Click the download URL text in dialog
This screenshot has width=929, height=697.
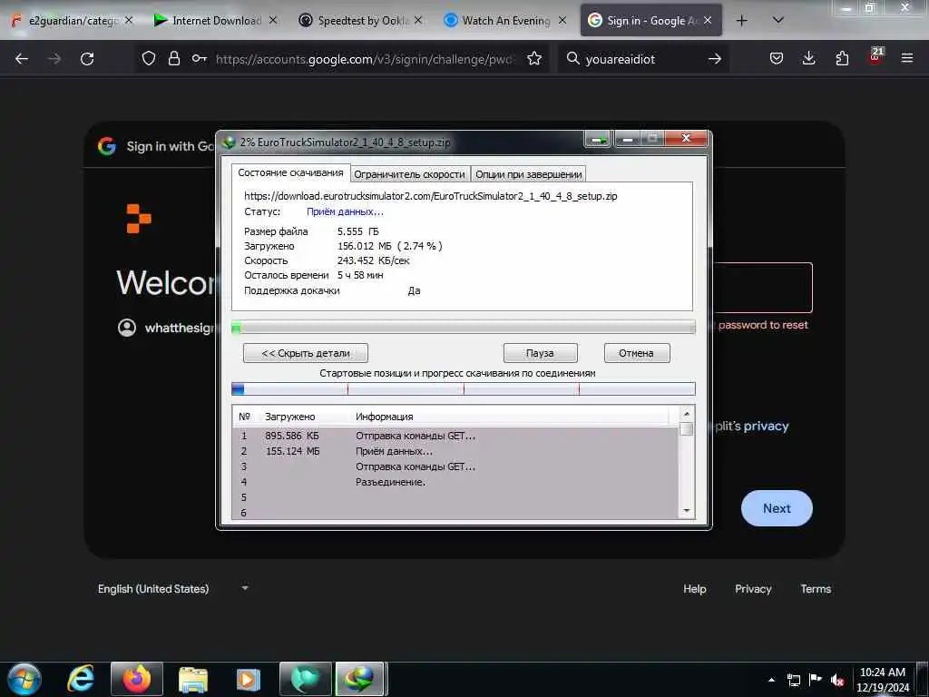pos(431,196)
